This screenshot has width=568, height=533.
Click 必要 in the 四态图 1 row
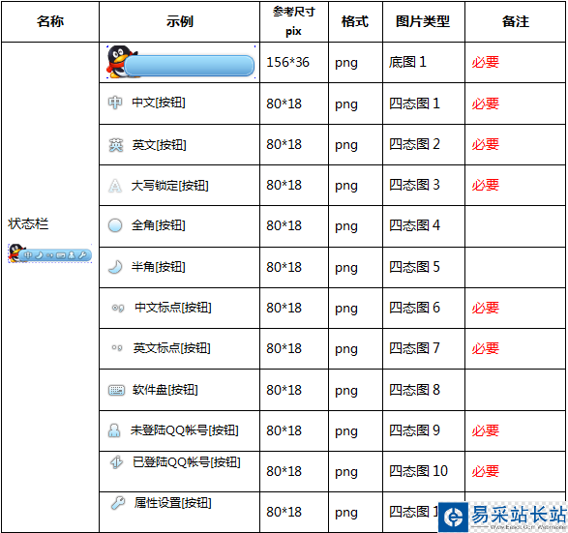click(486, 104)
